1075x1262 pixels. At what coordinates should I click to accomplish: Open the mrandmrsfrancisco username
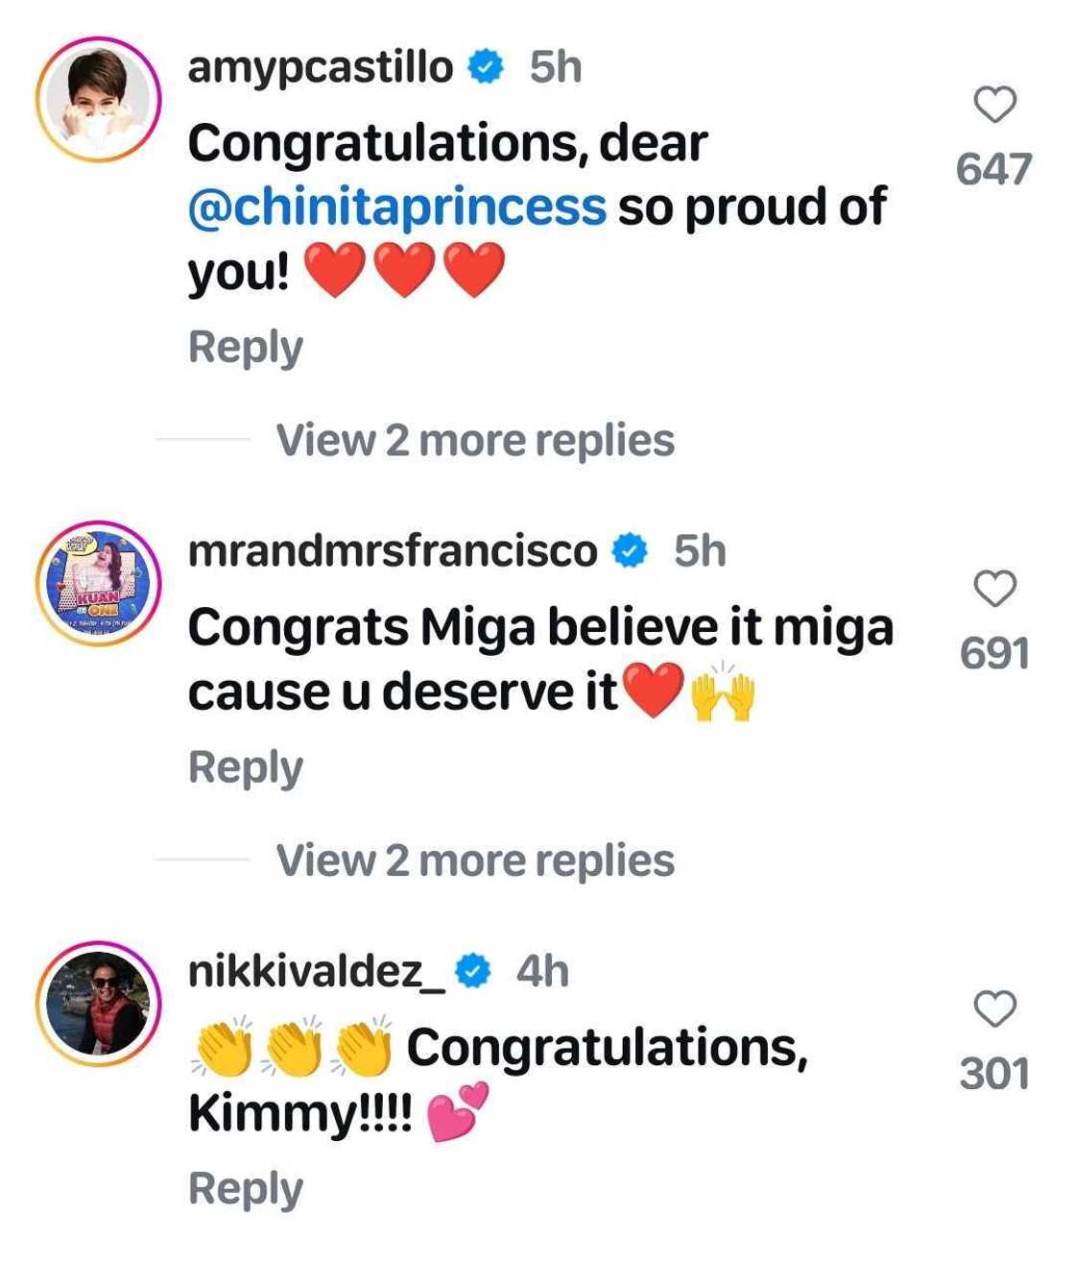tap(392, 551)
